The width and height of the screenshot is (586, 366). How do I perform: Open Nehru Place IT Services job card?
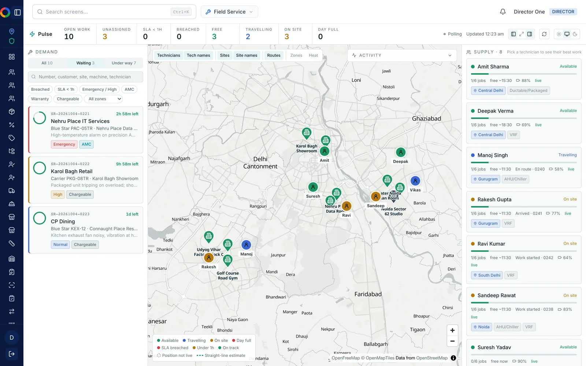tap(86, 130)
